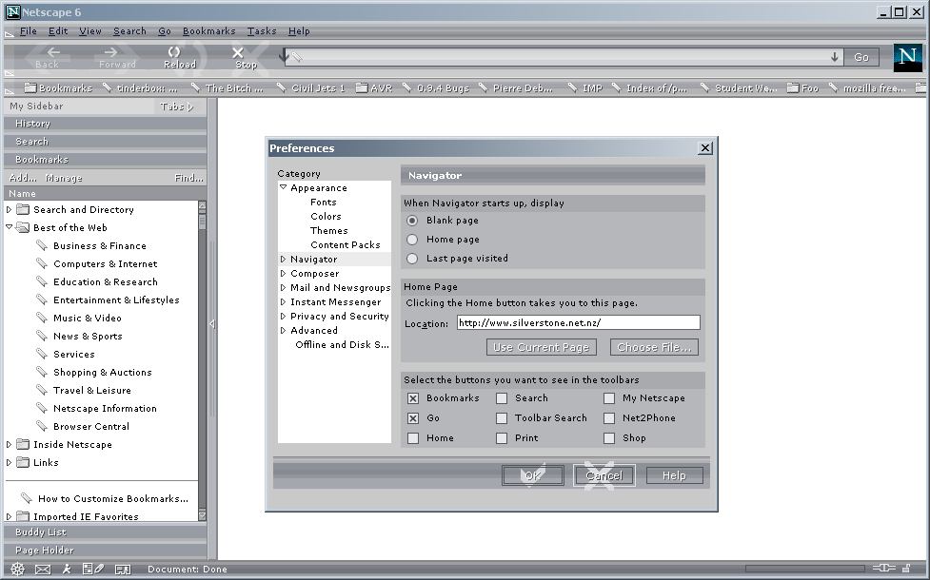Open the Pierre Deb... bookmark
Viewport: 930px width, 580px height.
[x=515, y=88]
